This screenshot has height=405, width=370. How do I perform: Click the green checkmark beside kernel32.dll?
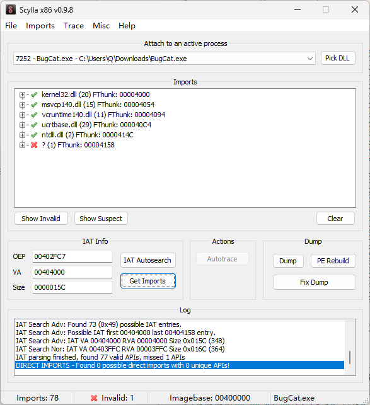[34, 94]
